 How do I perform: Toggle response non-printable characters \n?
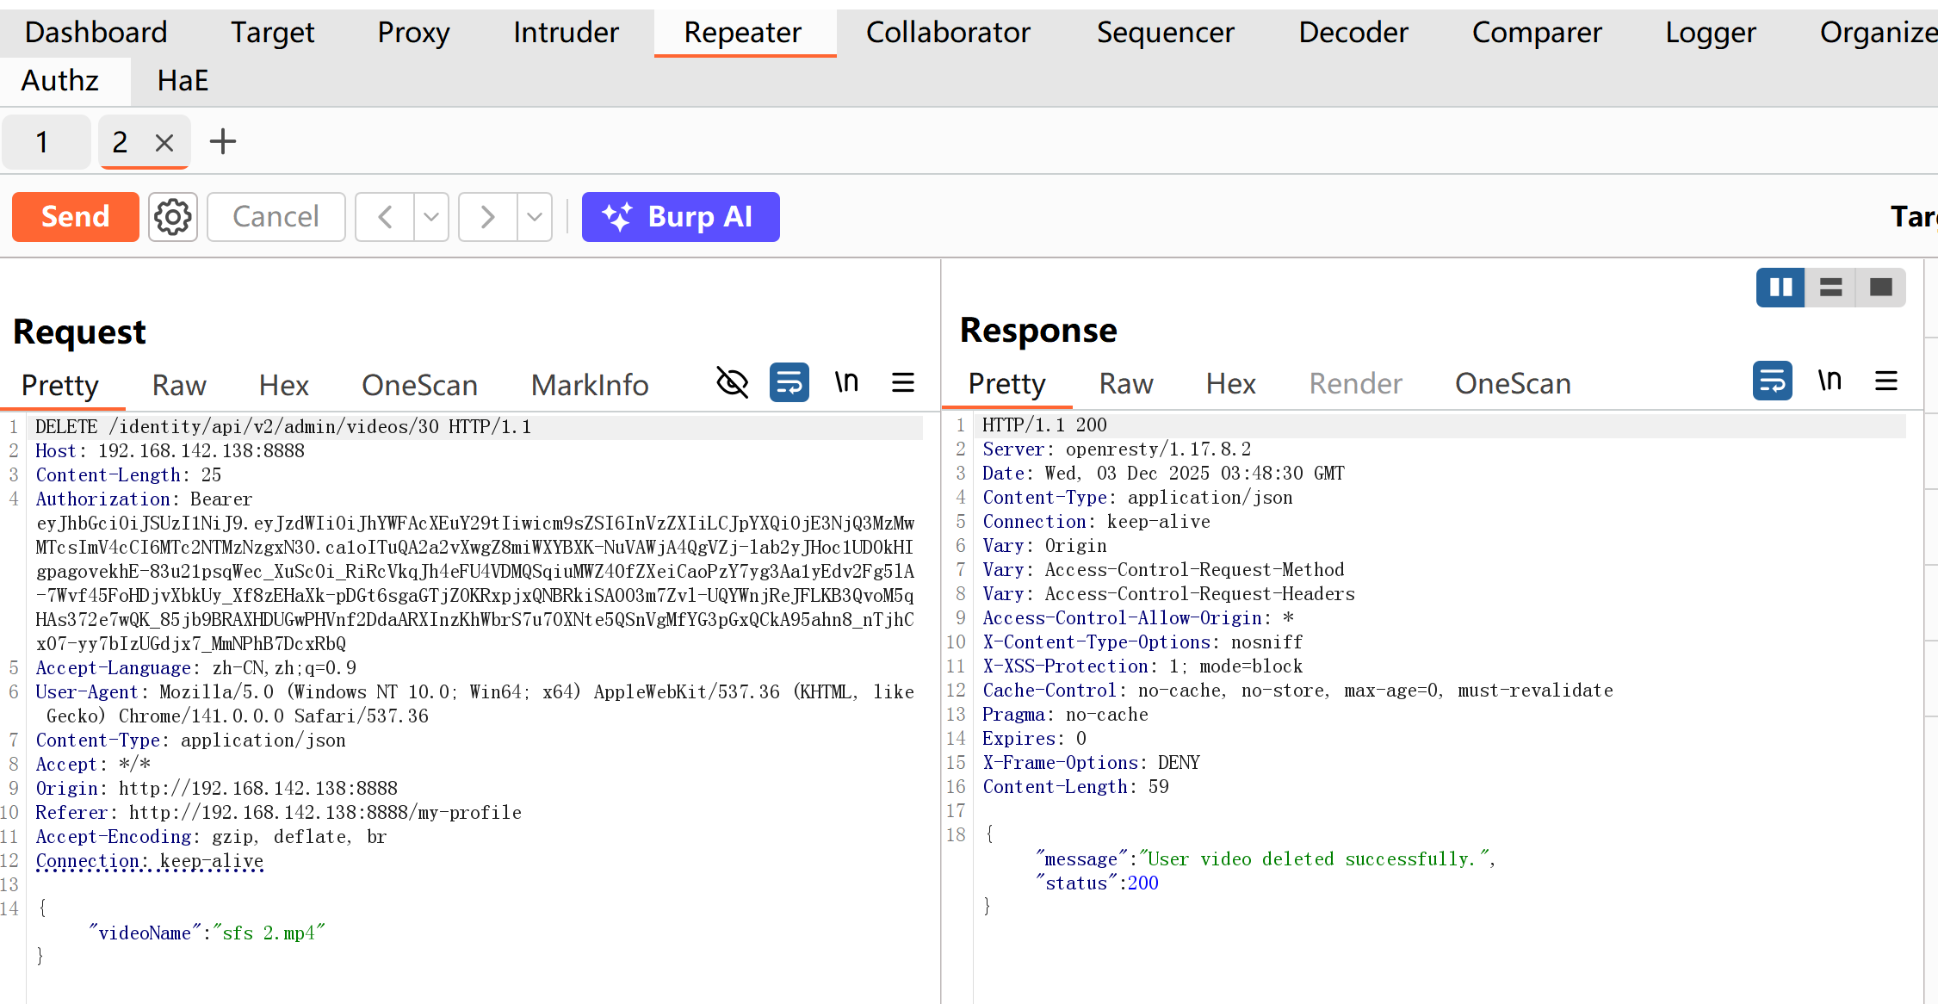click(1830, 381)
